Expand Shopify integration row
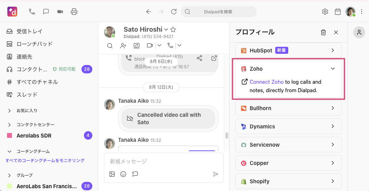Screen dimensions: 369x191 289,182
